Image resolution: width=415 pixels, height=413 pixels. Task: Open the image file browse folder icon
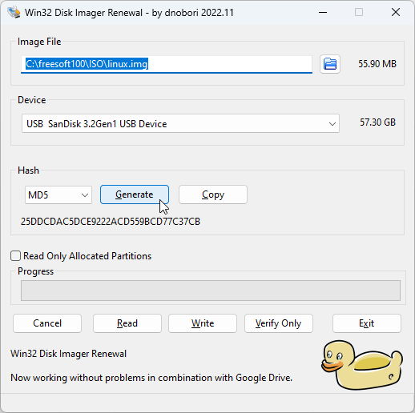coord(330,64)
